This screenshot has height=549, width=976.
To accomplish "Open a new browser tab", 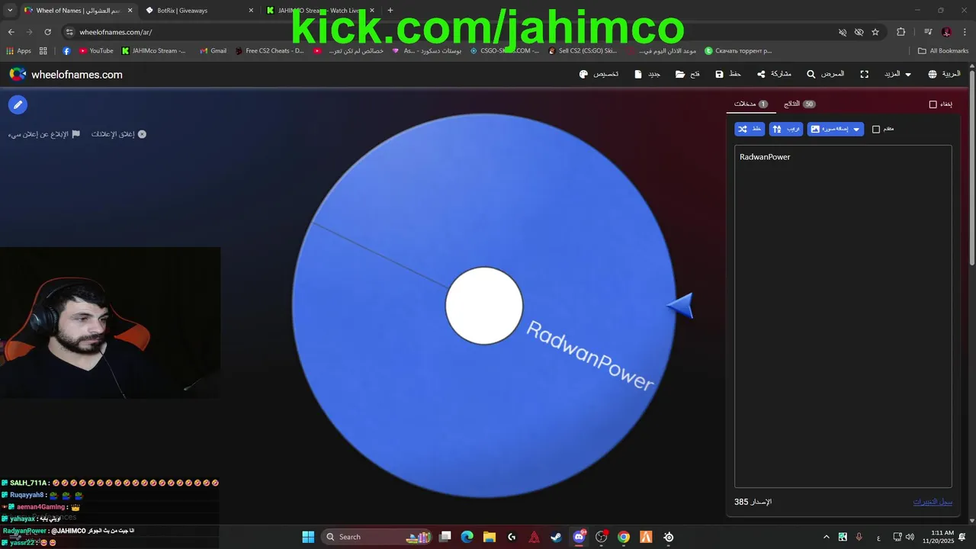I will click(x=390, y=11).
